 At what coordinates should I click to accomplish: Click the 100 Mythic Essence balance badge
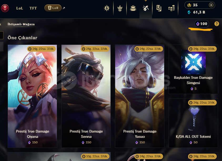tap(202, 24)
